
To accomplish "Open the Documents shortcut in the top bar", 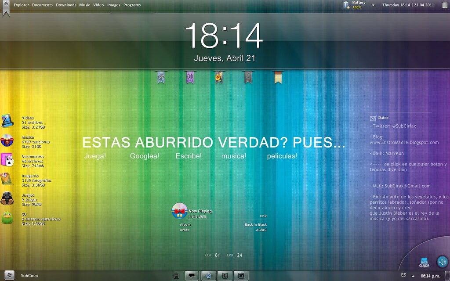I will tap(42, 5).
